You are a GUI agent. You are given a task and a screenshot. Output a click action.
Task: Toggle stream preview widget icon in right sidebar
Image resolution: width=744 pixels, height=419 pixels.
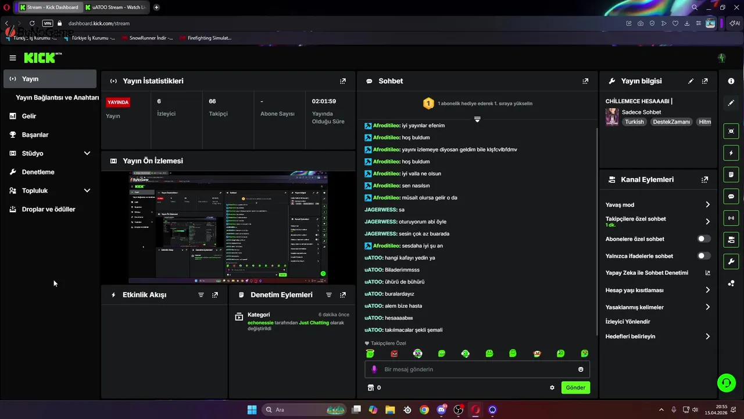click(x=731, y=131)
